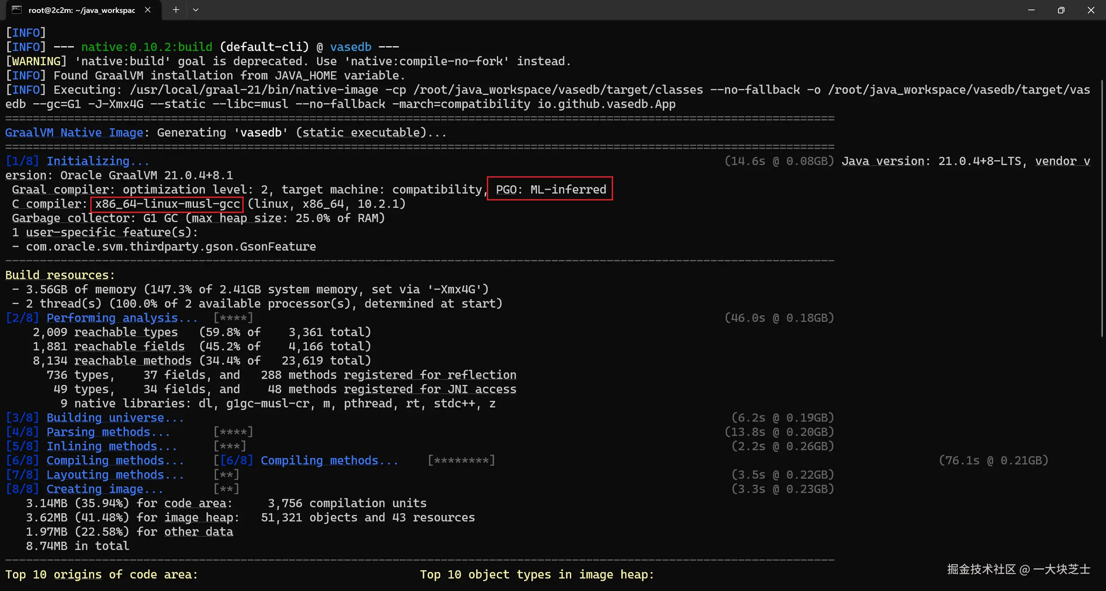This screenshot has width=1106, height=591.
Task: Click the terminal icon in the tab
Action: coord(17,10)
